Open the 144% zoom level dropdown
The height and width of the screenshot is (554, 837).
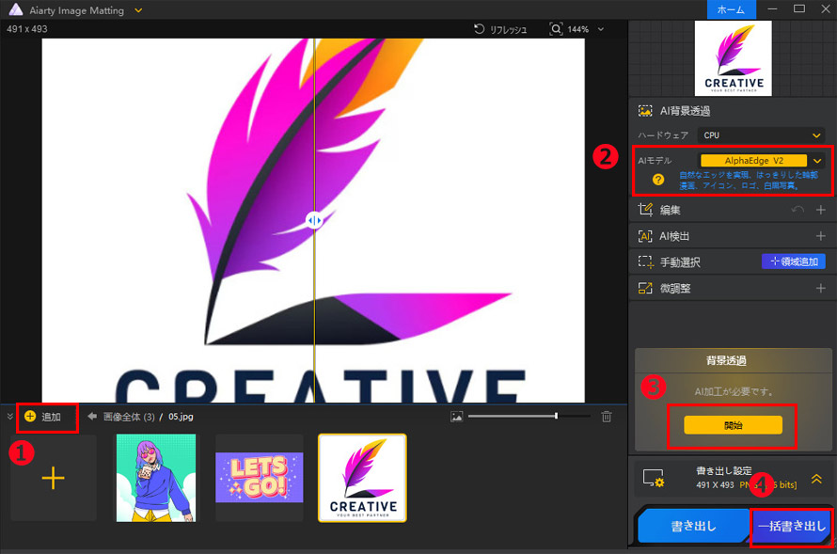[600, 29]
